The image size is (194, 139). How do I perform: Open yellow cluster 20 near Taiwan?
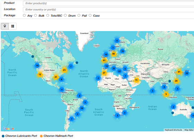[x=176, y=81]
